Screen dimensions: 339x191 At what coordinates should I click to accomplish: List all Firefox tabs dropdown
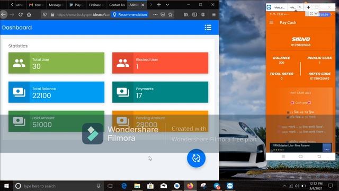[x=167, y=5]
